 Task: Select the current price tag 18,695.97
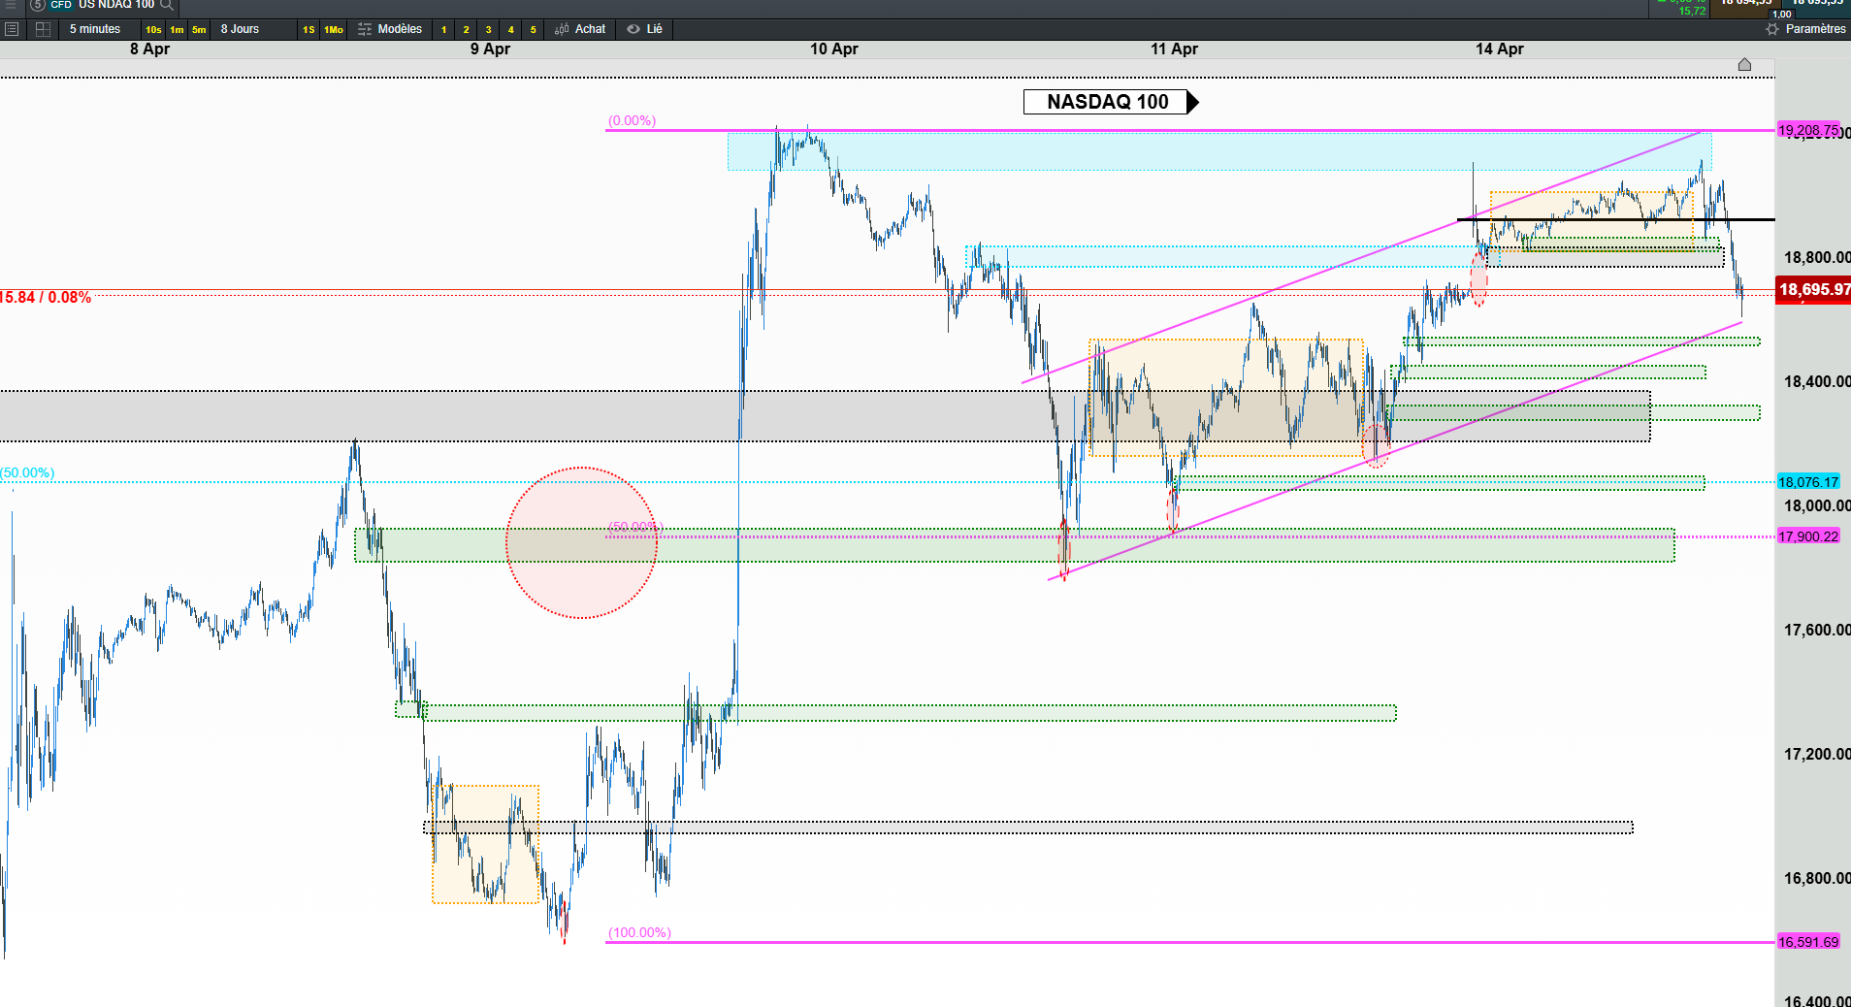tap(1813, 289)
